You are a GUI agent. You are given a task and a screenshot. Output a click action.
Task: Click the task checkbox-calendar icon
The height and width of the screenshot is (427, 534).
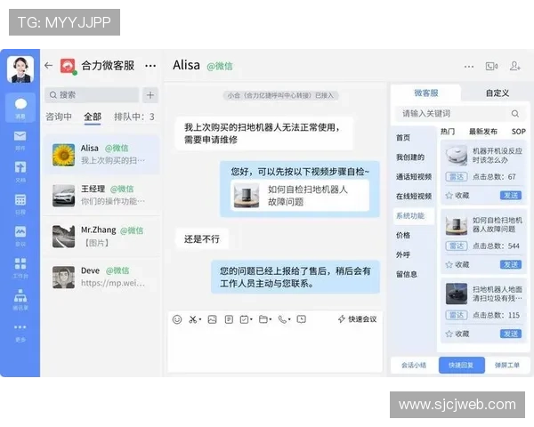tap(244, 319)
